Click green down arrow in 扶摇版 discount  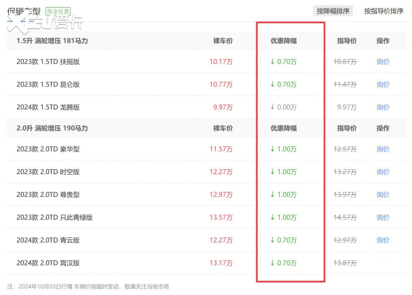(x=272, y=61)
